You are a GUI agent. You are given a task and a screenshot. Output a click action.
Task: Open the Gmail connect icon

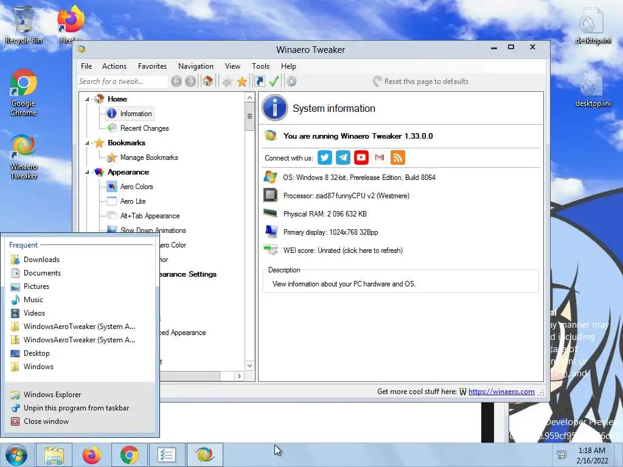point(380,157)
